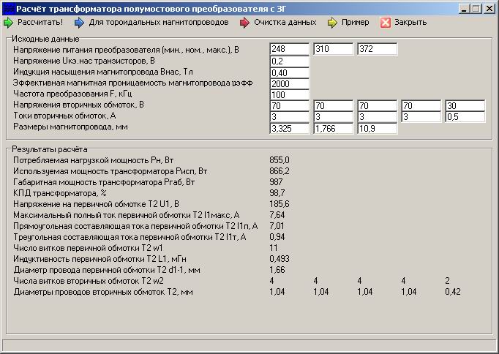Select the saturation induction field 0,40
499x354 pixels.
coord(289,73)
